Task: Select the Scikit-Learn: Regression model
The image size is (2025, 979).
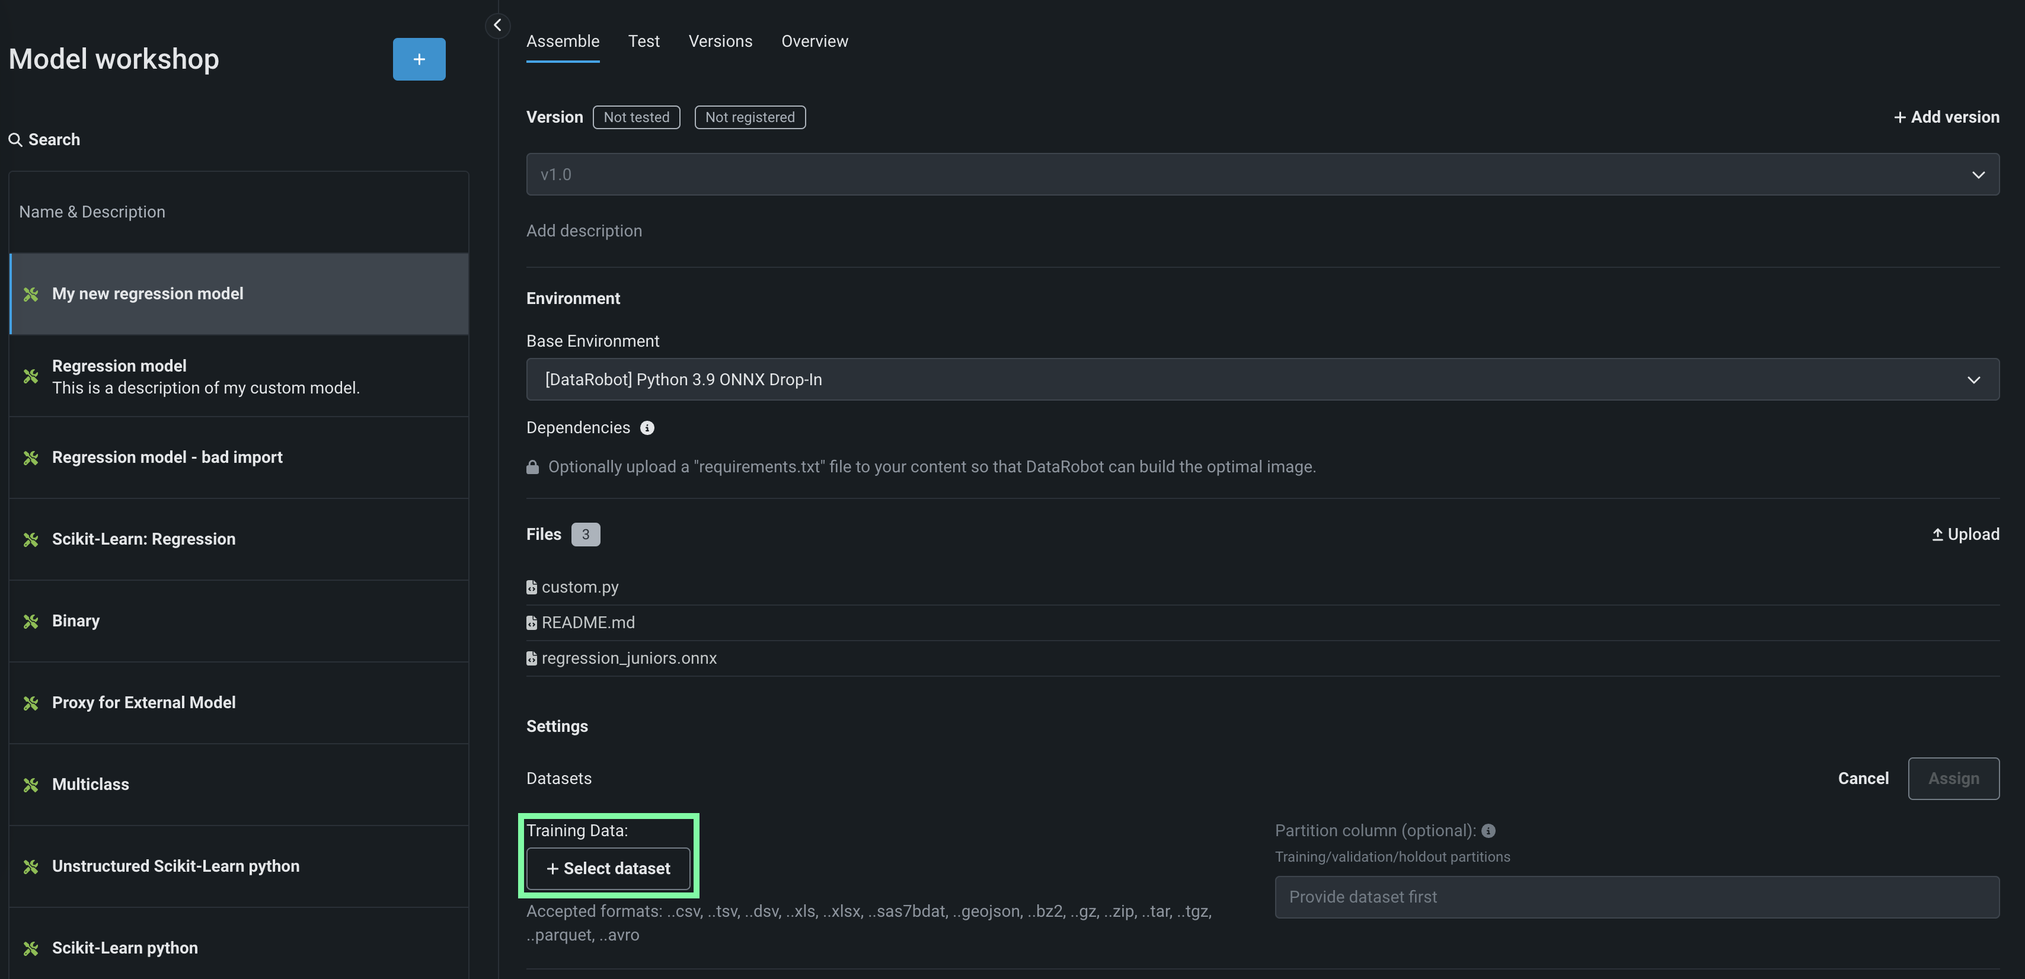Action: [x=144, y=539]
